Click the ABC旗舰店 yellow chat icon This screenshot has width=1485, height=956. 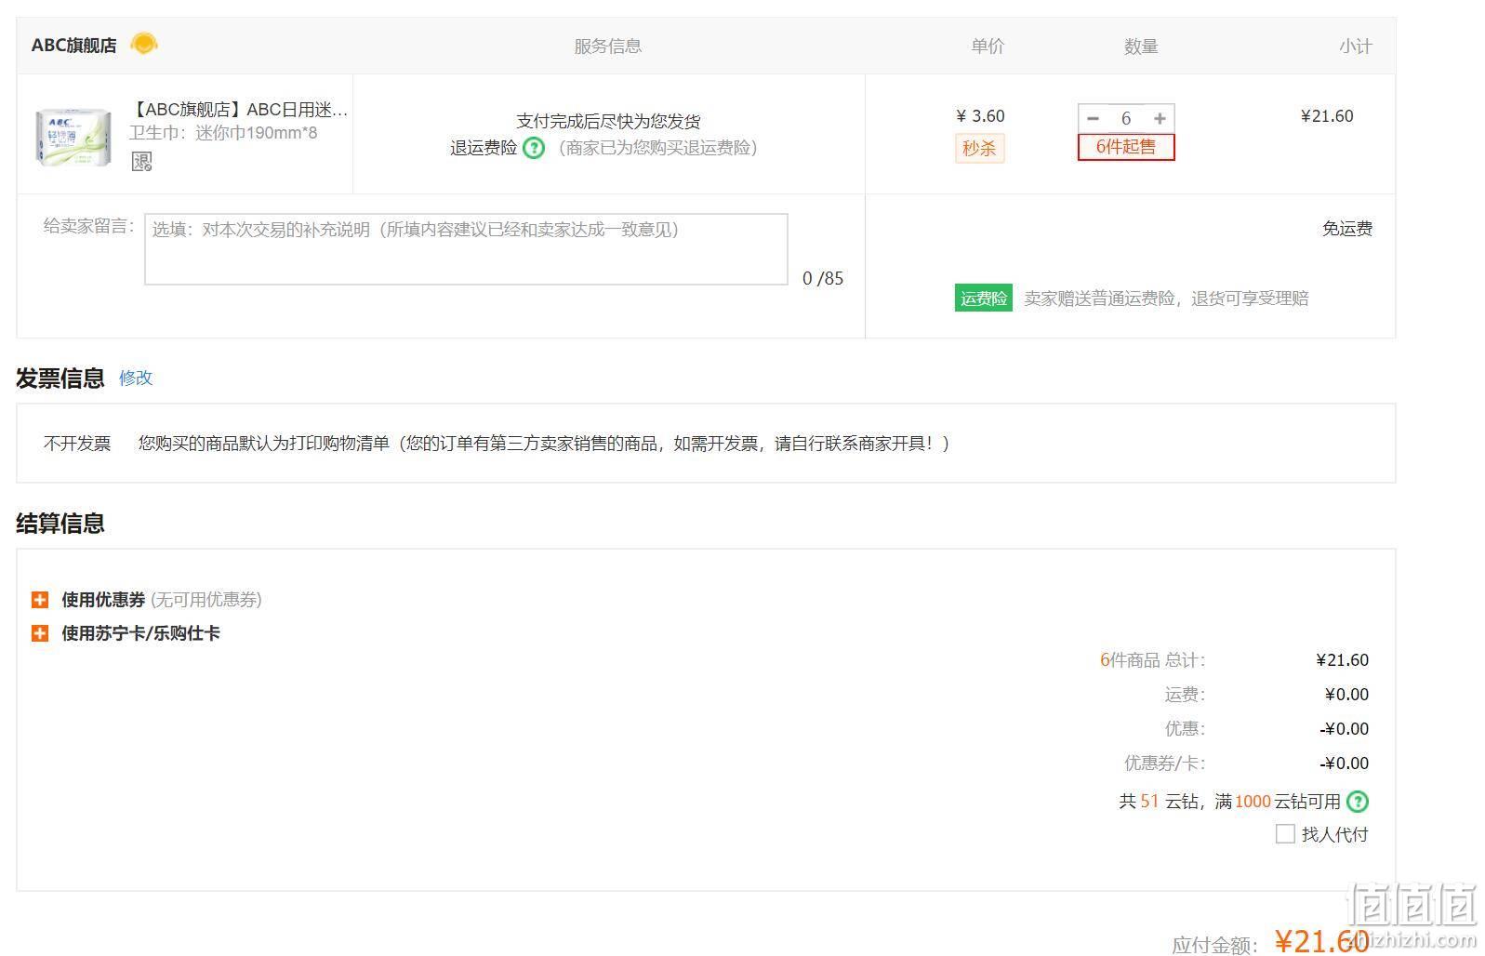pos(144,43)
